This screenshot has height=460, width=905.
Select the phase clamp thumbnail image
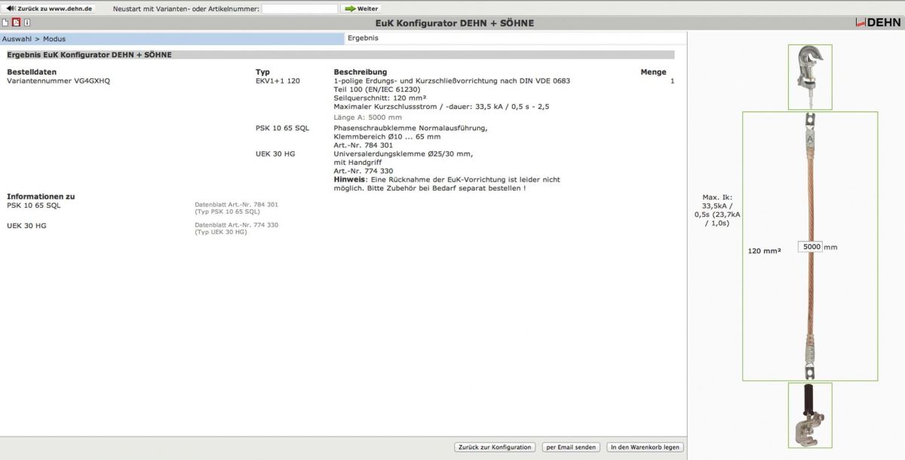(x=809, y=77)
